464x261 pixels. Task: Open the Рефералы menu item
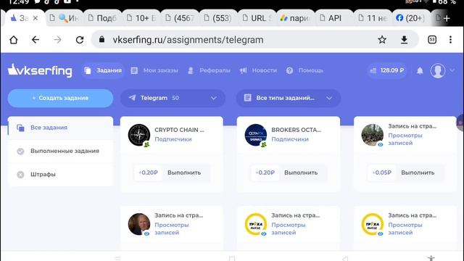209,70
